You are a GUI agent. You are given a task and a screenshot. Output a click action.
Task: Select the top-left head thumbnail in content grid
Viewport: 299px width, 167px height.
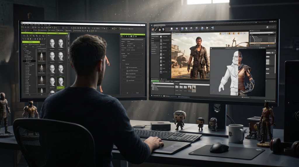click(x=52, y=43)
